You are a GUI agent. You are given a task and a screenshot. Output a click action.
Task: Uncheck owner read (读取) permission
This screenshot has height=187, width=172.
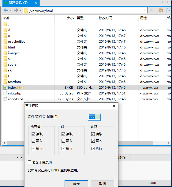coord(33,134)
